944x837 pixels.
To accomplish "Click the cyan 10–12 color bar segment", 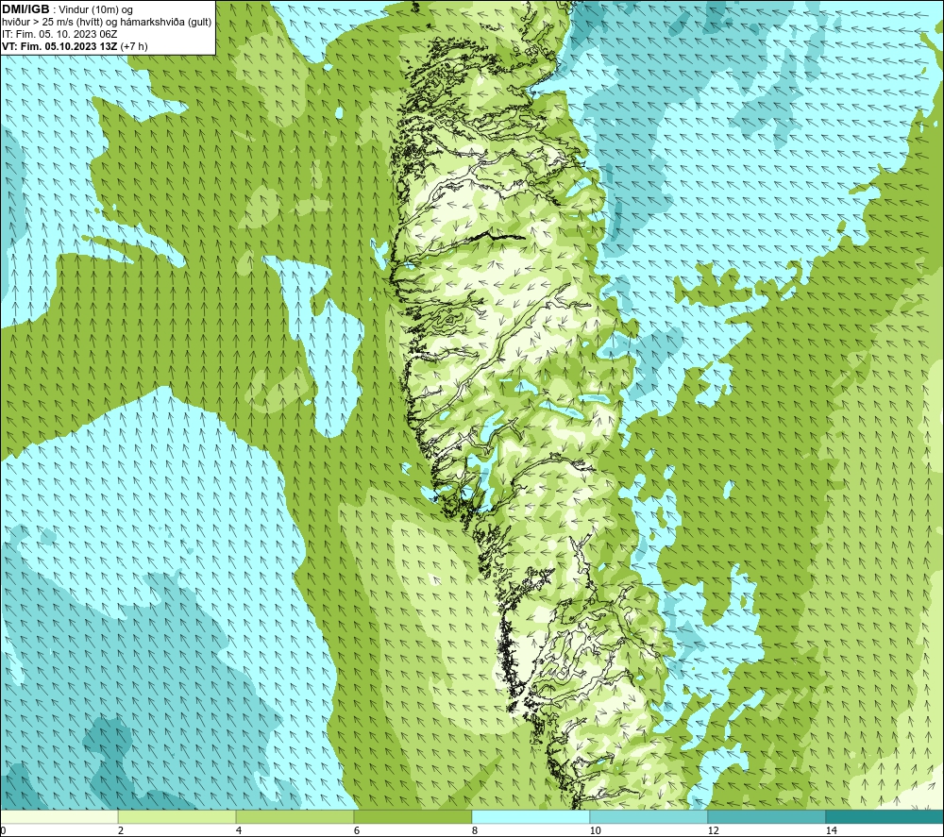I will pos(649,816).
